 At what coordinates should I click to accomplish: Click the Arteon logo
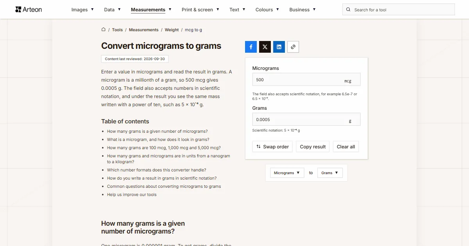29,9
